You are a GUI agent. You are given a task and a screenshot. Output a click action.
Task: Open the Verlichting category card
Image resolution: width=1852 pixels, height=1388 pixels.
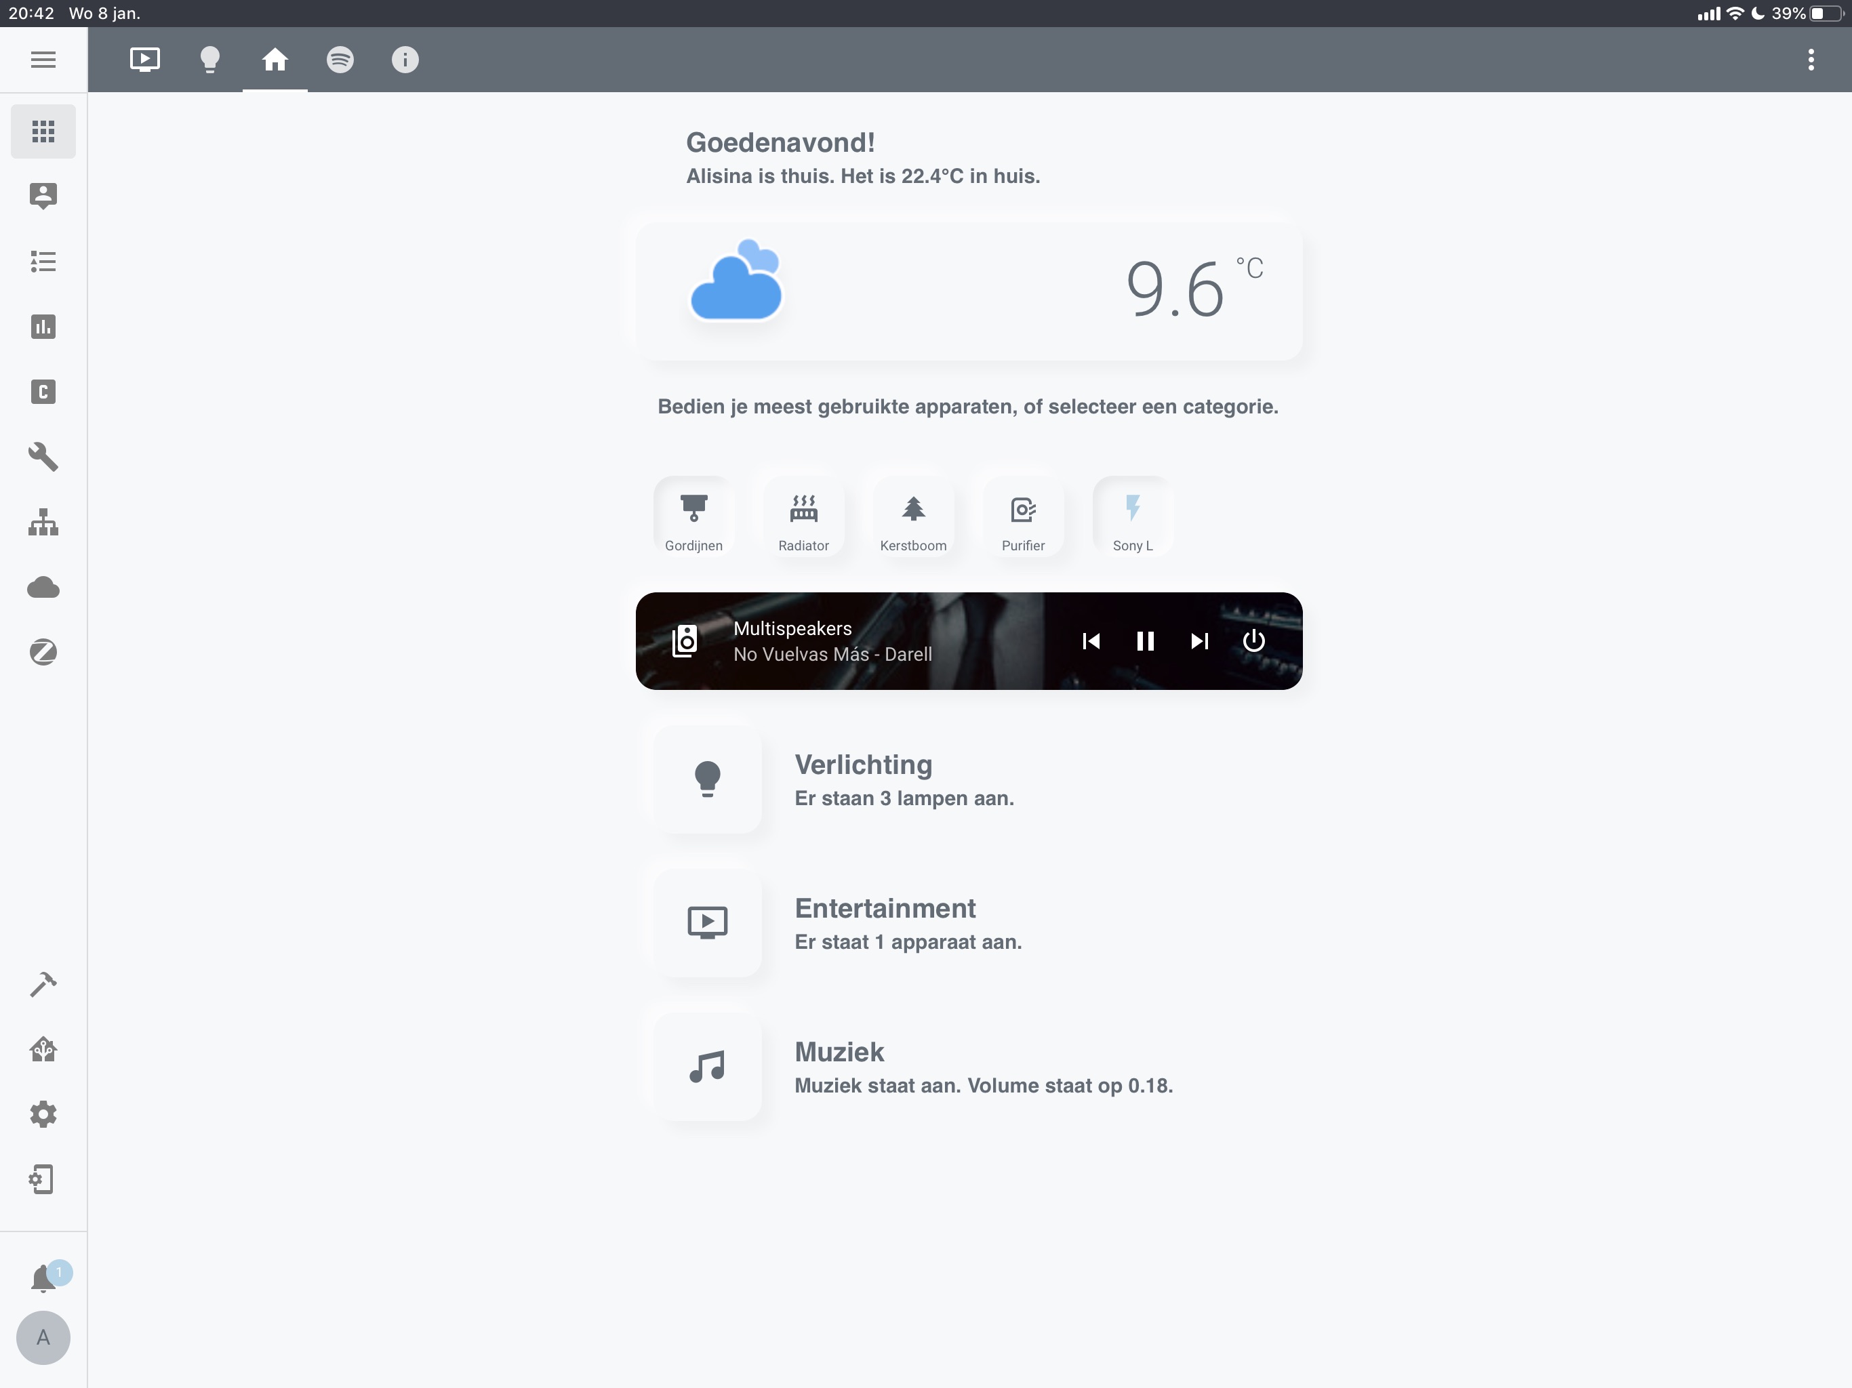(863, 779)
